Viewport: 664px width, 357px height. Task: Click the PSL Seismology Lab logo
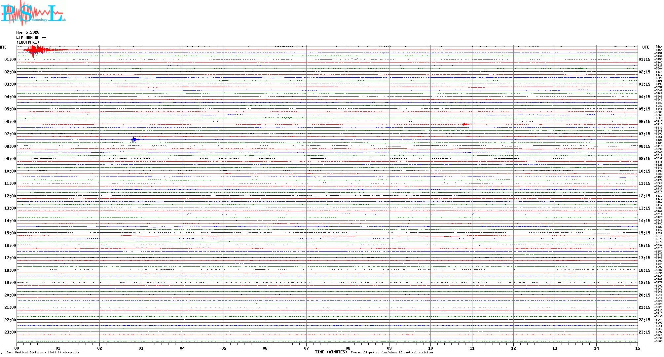coord(32,13)
